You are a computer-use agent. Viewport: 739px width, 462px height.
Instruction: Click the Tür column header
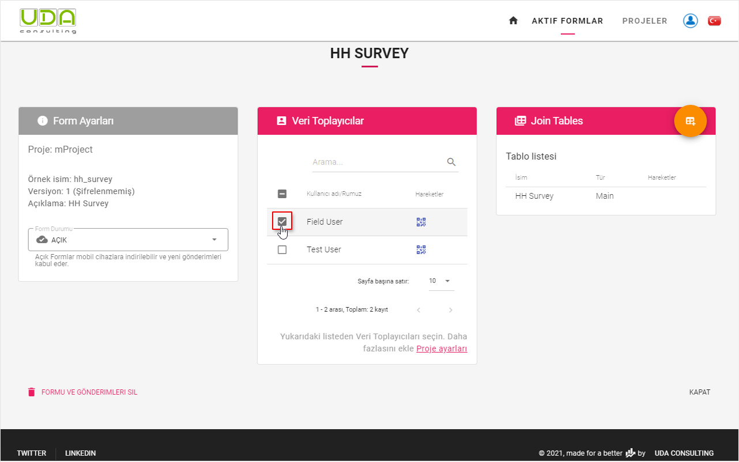[600, 177]
